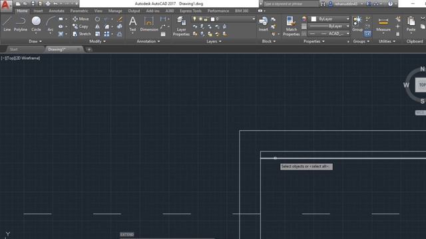Click the Mirror tool icon
Screen dimensions: 426x239
[x=97, y=27]
